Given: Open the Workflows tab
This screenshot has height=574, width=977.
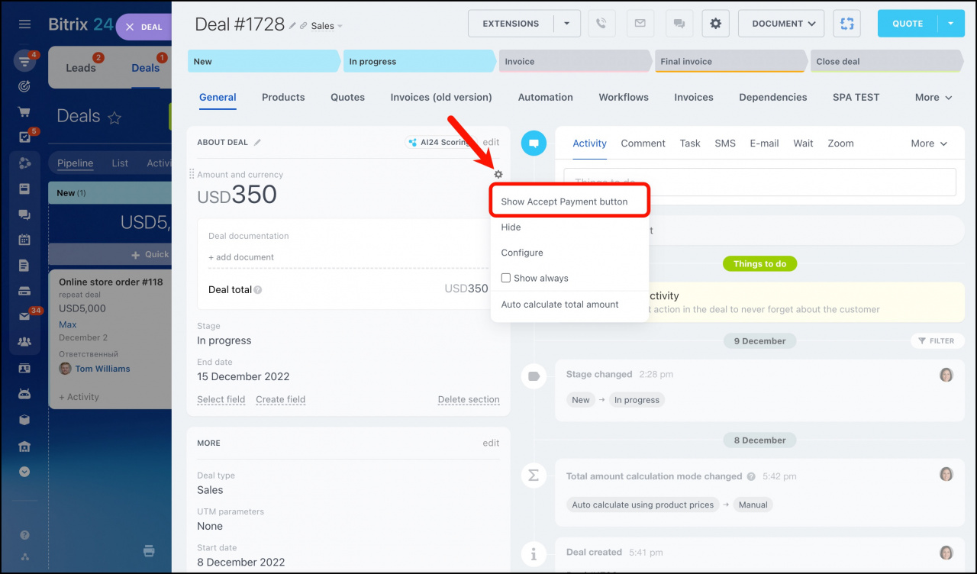Looking at the screenshot, I should tap(624, 98).
